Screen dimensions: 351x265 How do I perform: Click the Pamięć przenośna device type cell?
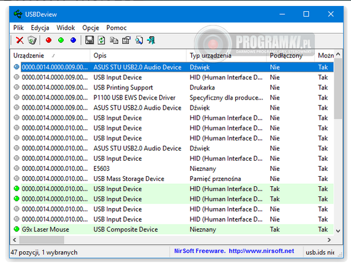tap(215, 179)
